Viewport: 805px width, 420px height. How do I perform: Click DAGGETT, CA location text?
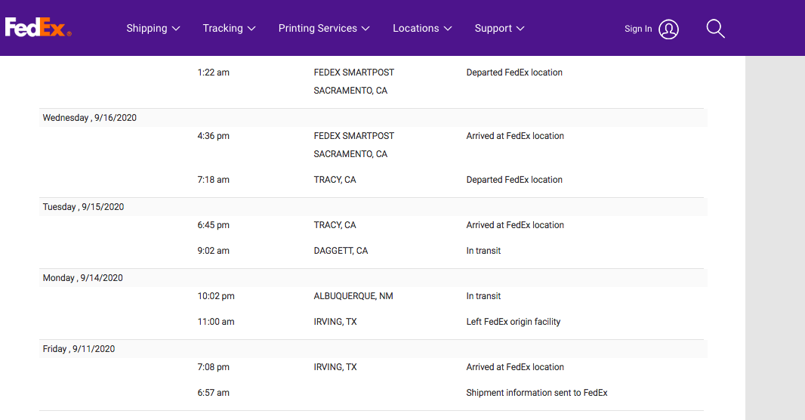click(x=341, y=251)
